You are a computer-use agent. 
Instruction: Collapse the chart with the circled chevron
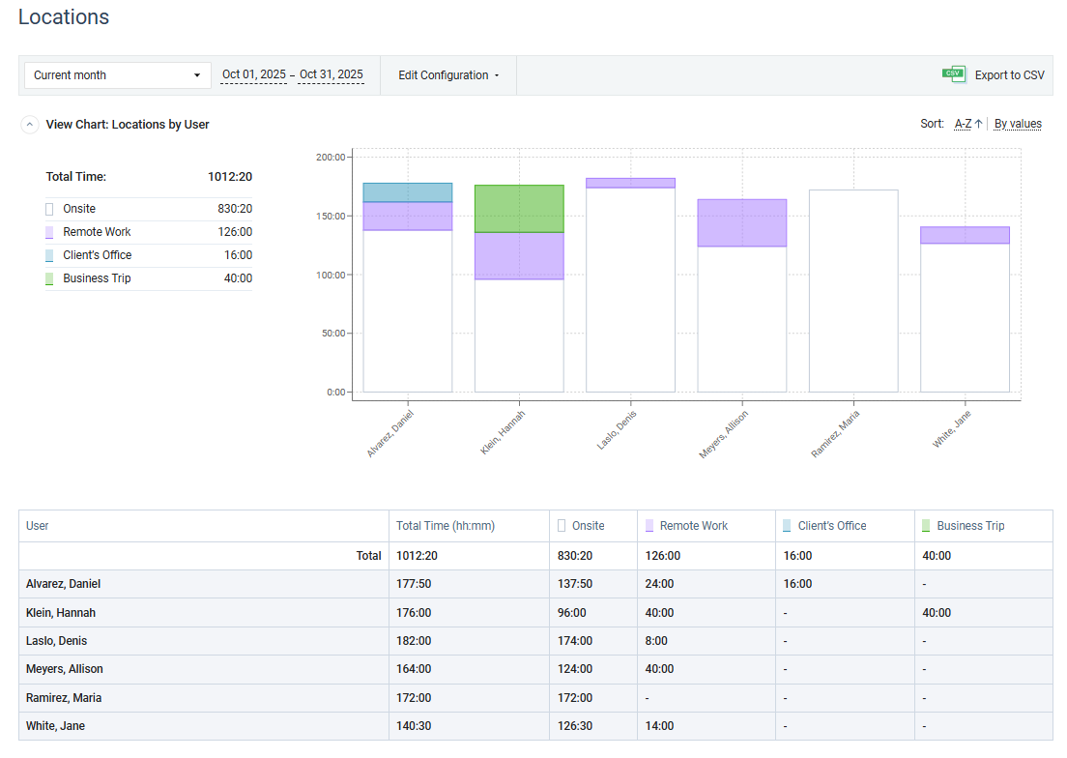30,125
